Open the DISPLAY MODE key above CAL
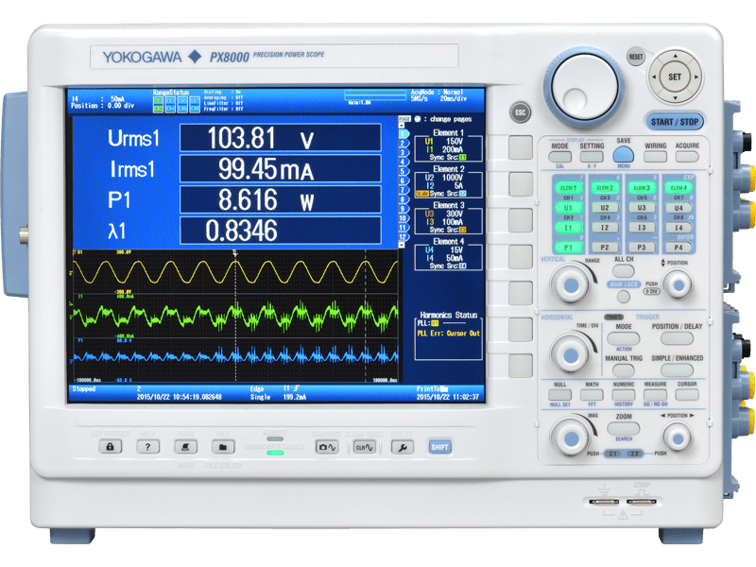 pyautogui.click(x=559, y=157)
